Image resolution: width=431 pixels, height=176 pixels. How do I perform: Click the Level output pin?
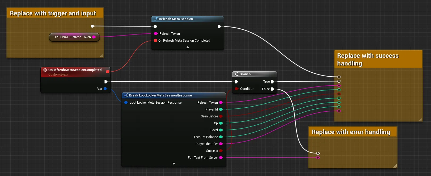pyautogui.click(x=221, y=130)
